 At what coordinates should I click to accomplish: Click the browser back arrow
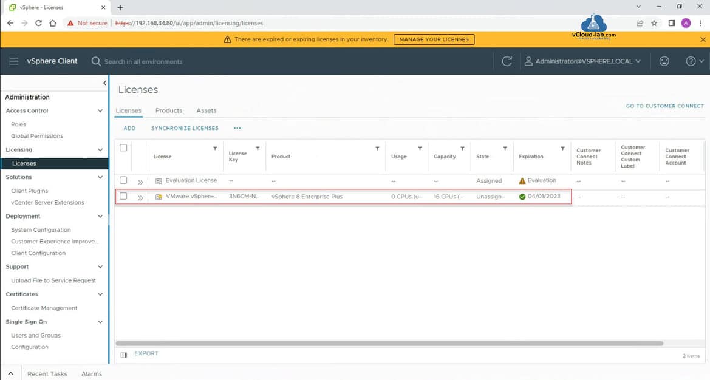pos(10,23)
